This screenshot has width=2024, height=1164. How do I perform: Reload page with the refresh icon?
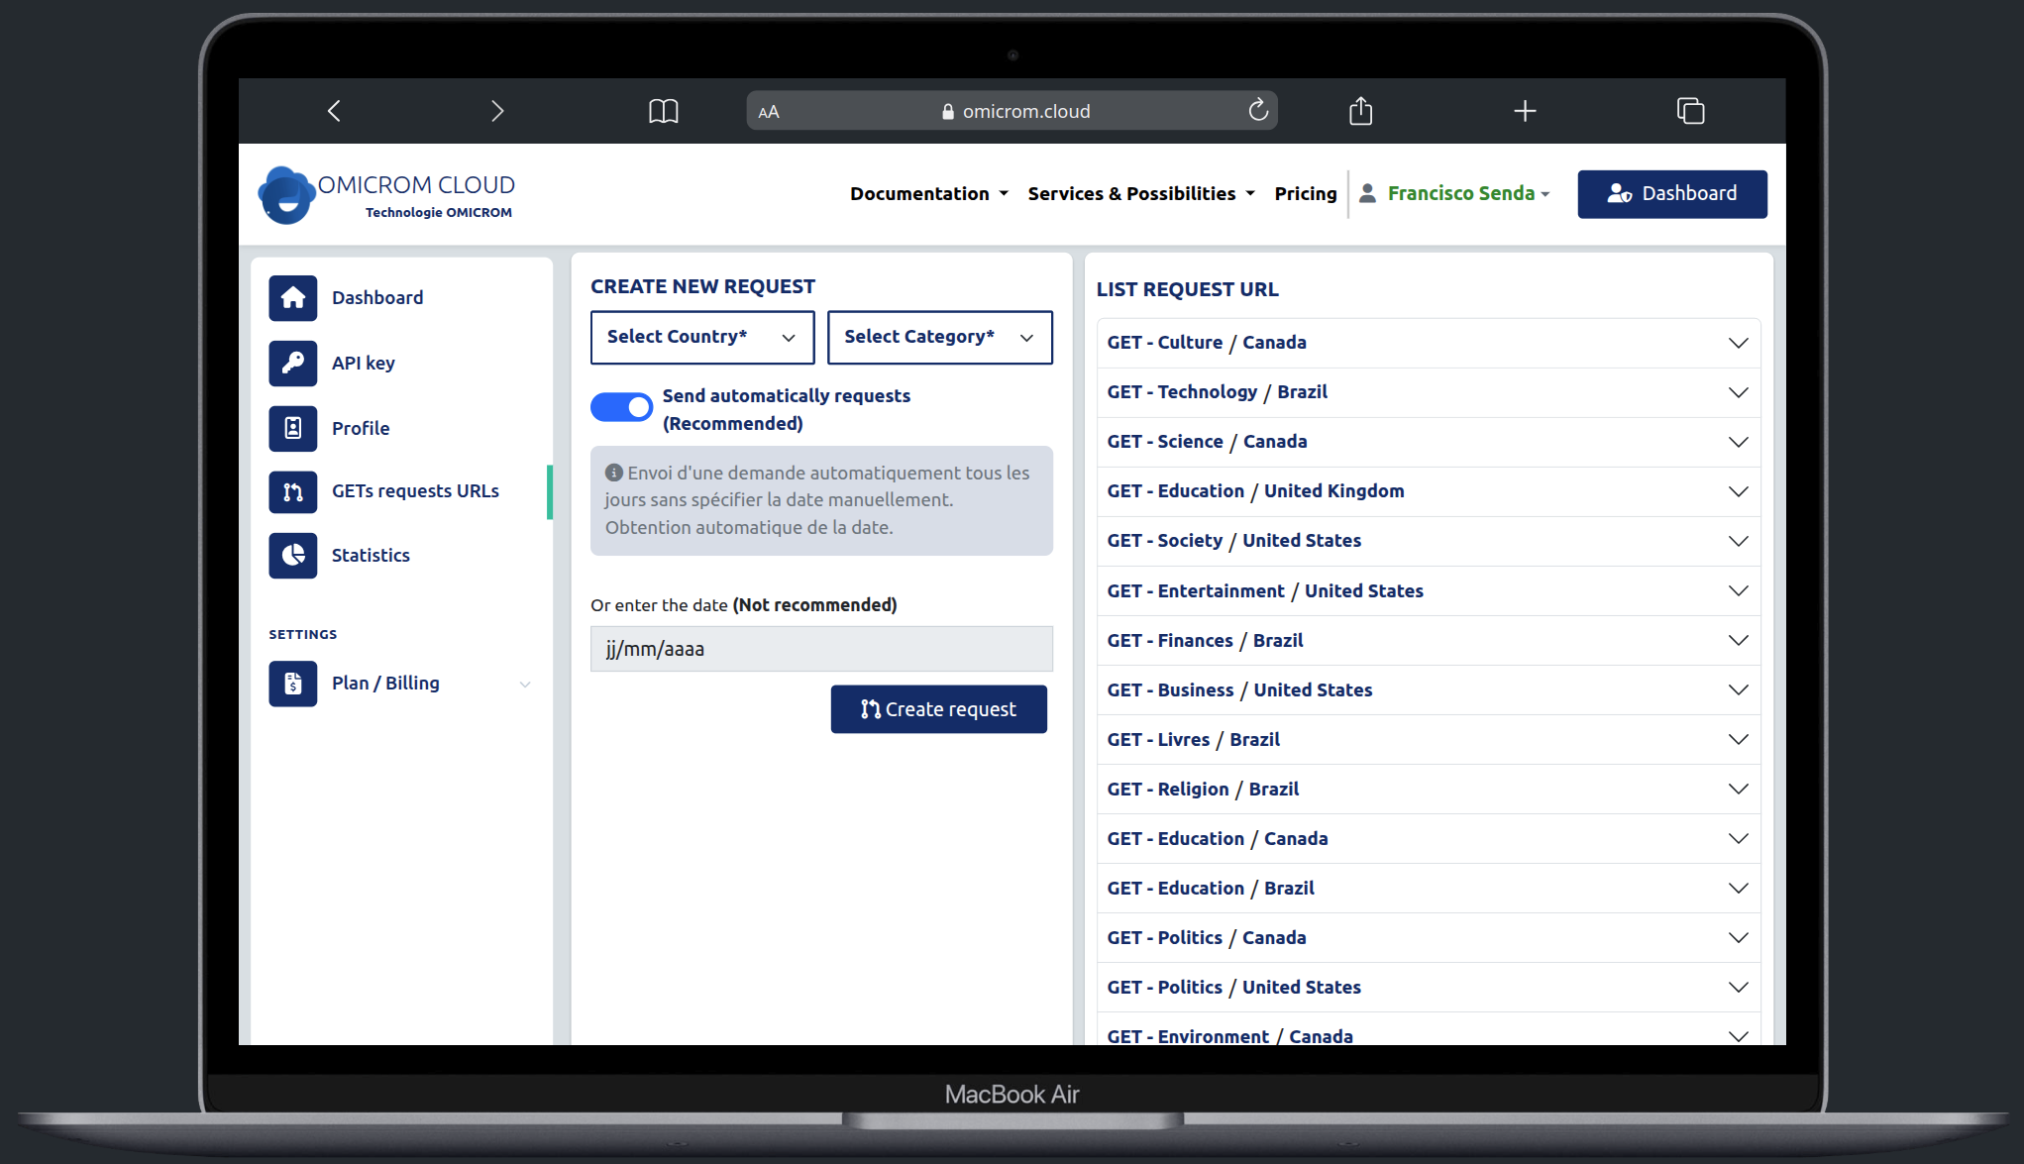coord(1258,111)
